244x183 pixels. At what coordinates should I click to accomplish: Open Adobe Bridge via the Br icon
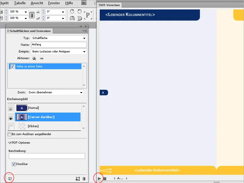click(84, 3)
